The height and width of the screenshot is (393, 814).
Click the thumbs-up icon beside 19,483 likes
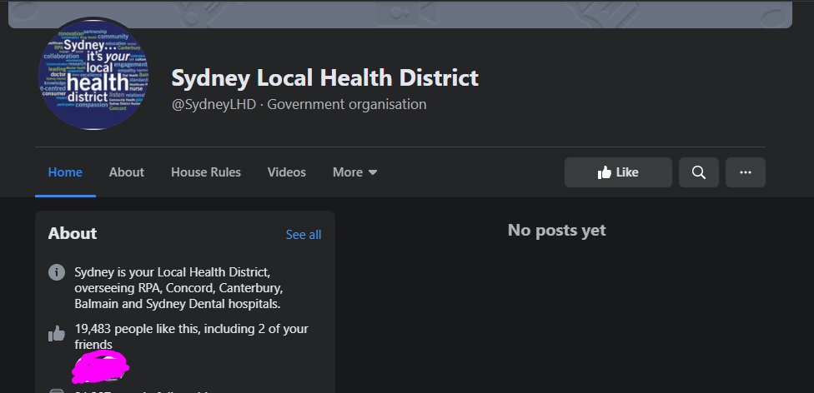57,333
